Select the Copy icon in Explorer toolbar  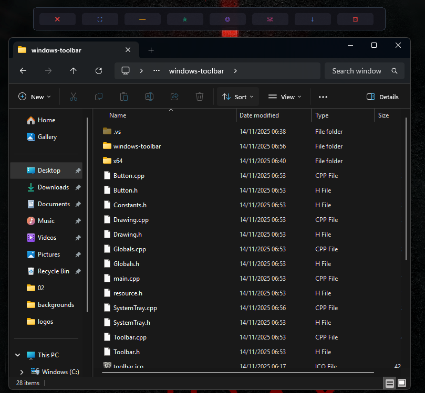pyautogui.click(x=99, y=97)
